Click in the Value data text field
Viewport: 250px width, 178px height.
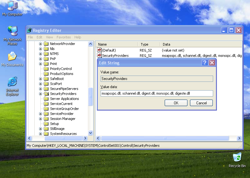[157, 93]
